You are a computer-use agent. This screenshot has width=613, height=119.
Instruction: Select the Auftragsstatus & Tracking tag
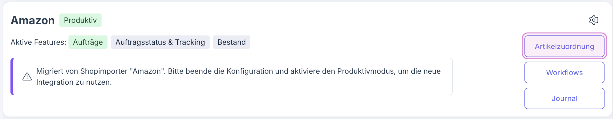[160, 42]
